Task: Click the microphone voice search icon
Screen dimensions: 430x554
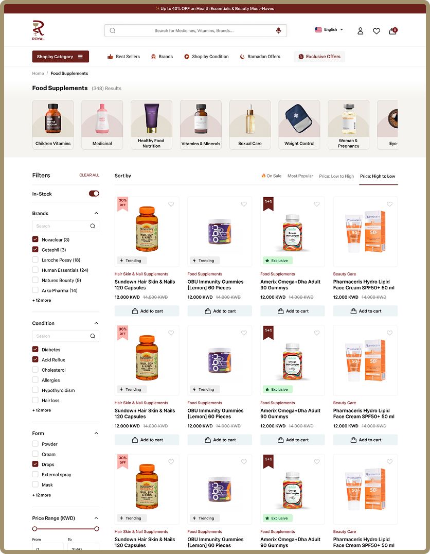Action: [279, 30]
